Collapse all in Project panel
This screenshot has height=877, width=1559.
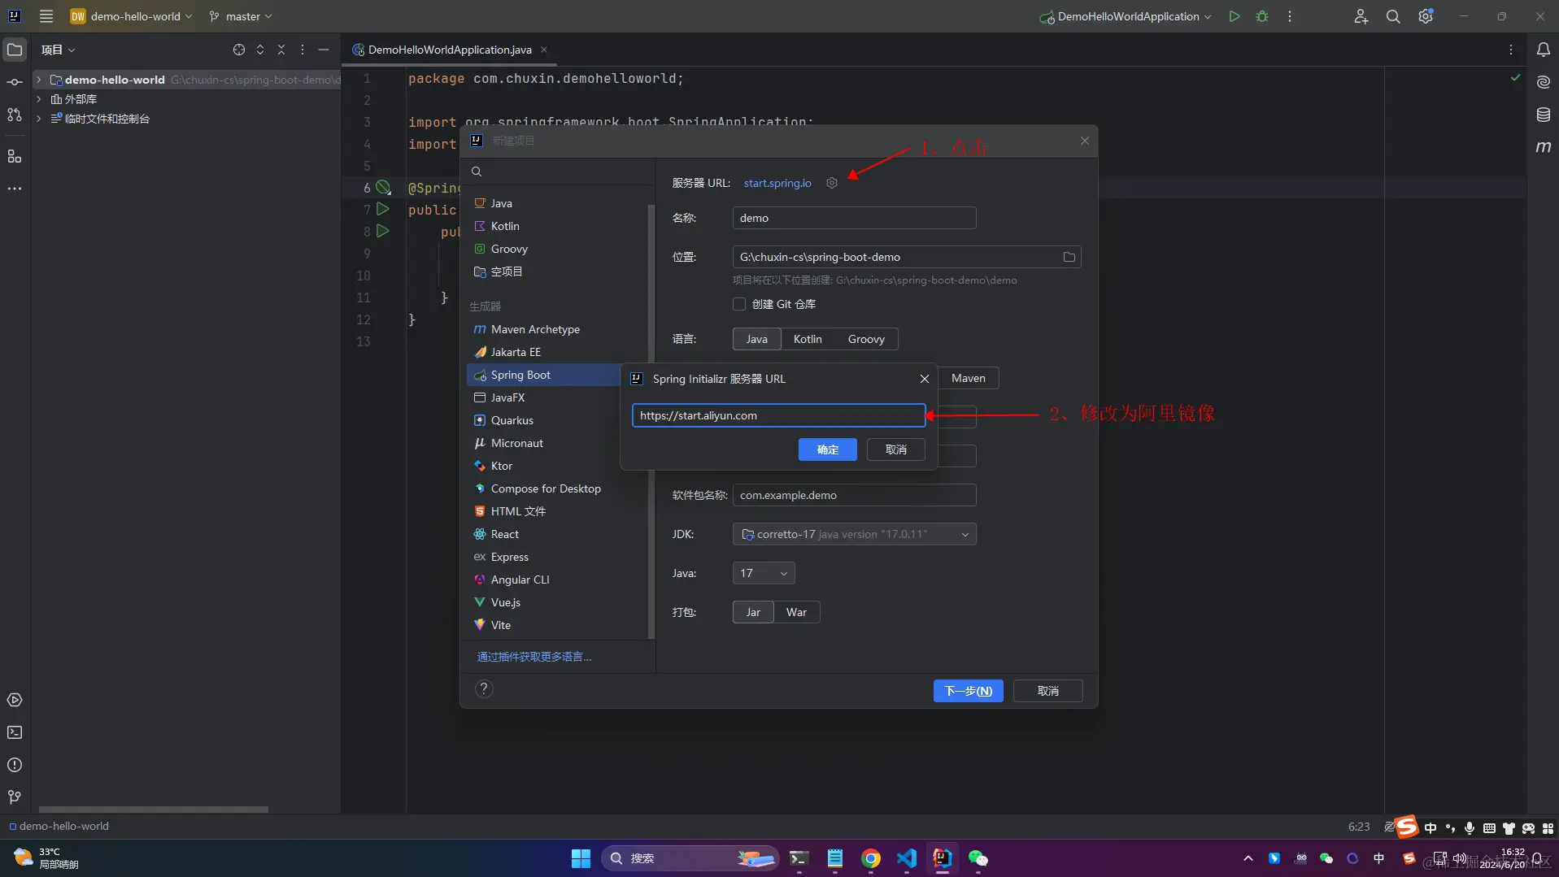coord(281,50)
